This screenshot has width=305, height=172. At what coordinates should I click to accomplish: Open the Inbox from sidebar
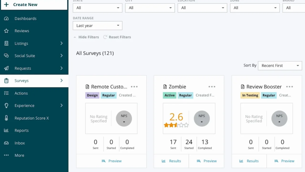[20, 143]
